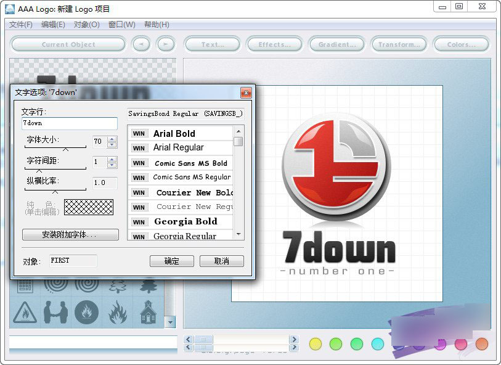The width and height of the screenshot is (501, 365).
Task: Decrease the character spacing stepper
Action: tap(112, 165)
